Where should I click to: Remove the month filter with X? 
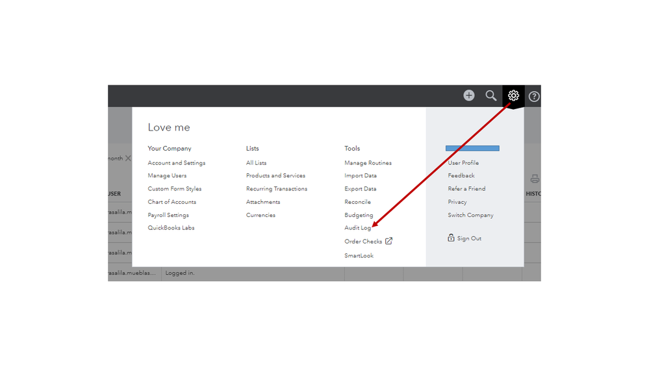coord(128,158)
